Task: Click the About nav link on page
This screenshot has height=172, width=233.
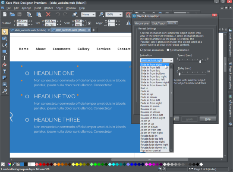Action: click(x=41, y=49)
